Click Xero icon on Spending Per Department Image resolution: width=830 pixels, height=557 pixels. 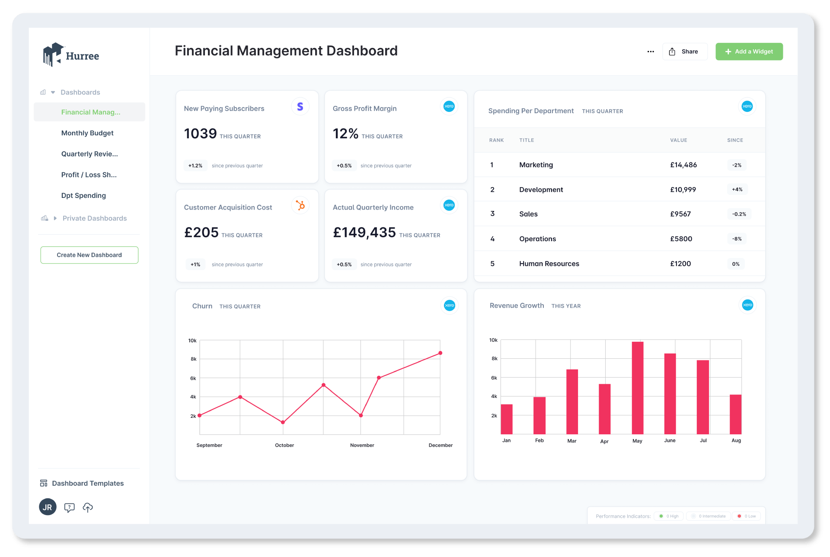[747, 106]
